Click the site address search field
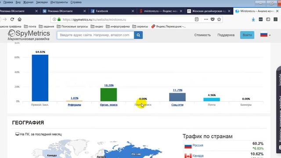Screen dimensions: 281x158 95,35
